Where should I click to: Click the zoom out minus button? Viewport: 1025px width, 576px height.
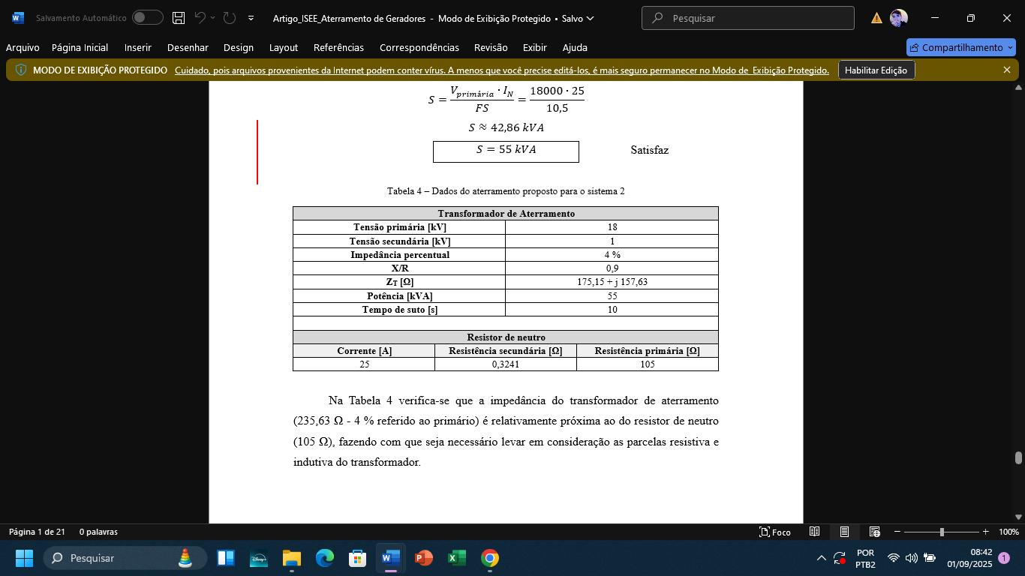pyautogui.click(x=897, y=532)
